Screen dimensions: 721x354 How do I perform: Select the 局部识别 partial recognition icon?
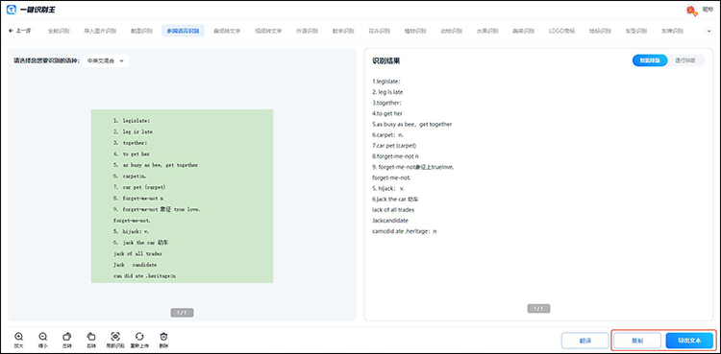tap(115, 337)
